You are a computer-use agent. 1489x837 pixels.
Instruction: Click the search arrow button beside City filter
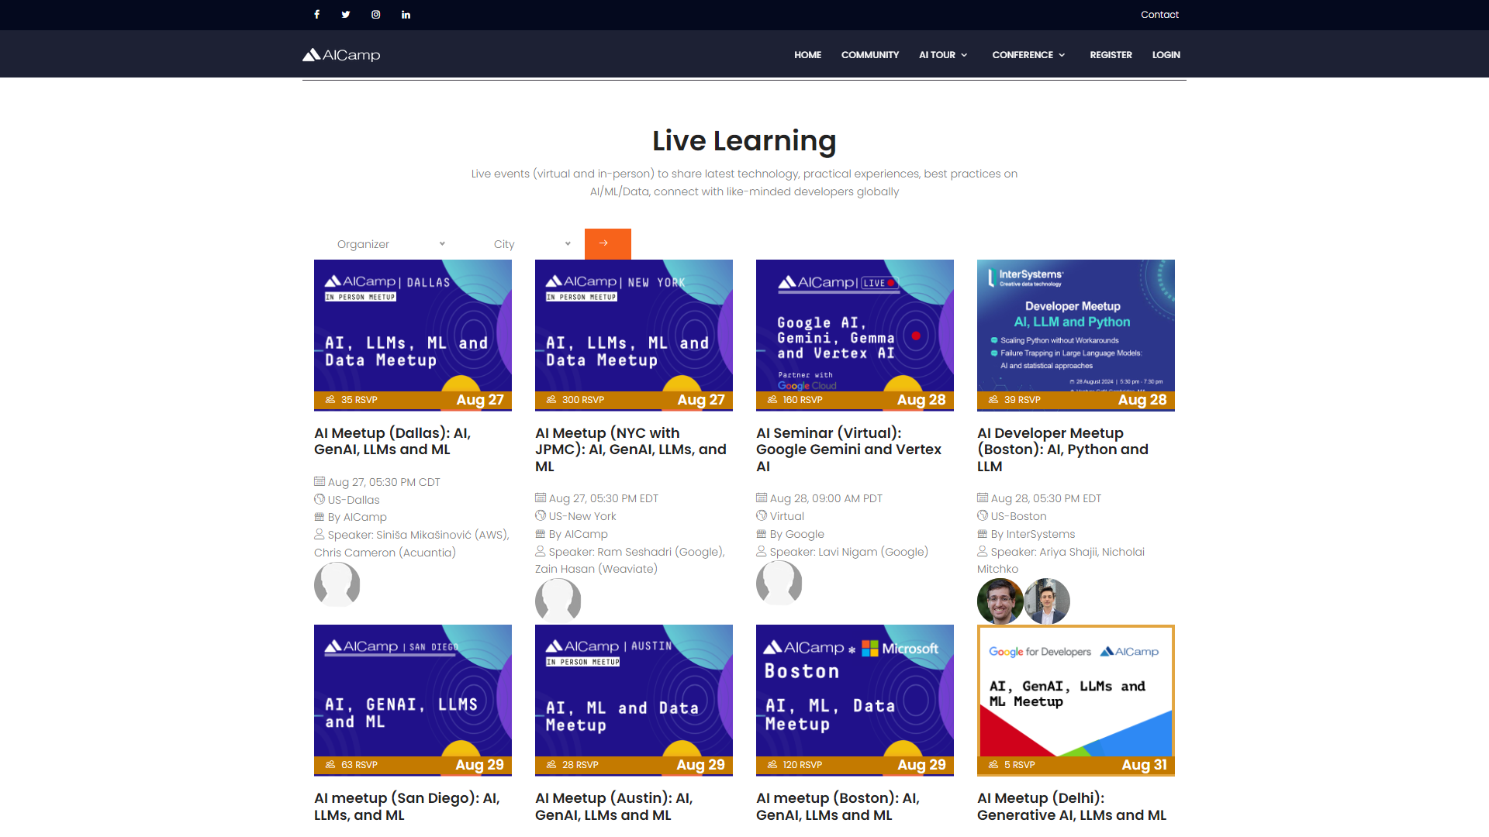(x=608, y=243)
